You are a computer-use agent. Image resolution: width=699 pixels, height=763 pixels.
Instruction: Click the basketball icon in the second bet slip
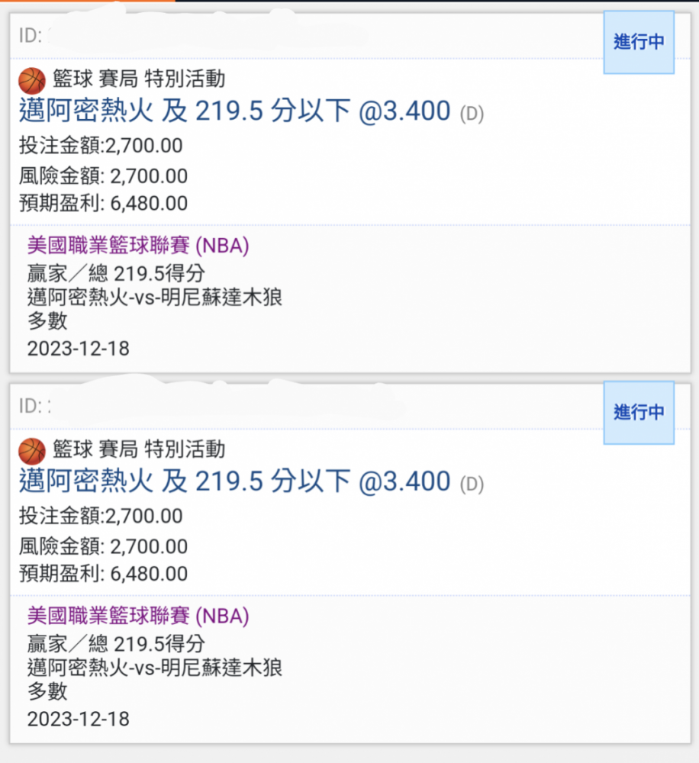tap(32, 451)
